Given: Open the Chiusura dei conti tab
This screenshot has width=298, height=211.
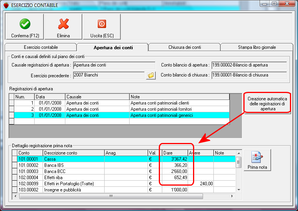Looking at the screenshot, I should pos(185,47).
